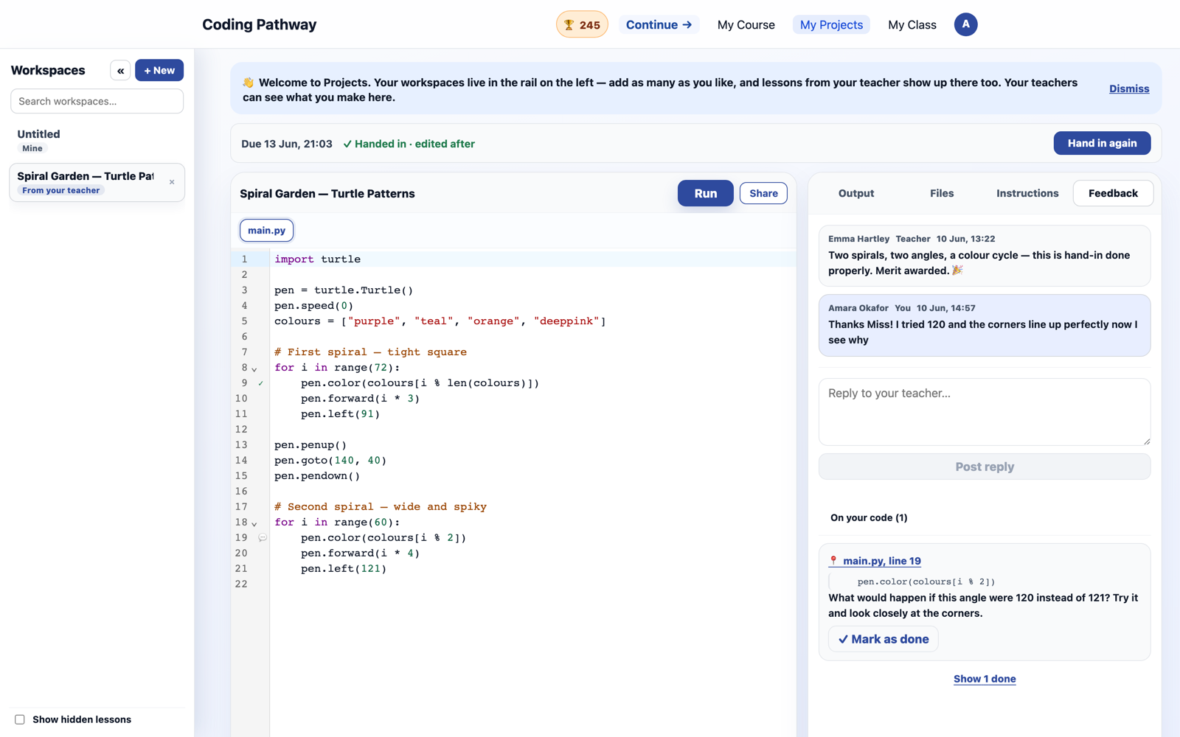Select the Feedback tab

pyautogui.click(x=1113, y=193)
